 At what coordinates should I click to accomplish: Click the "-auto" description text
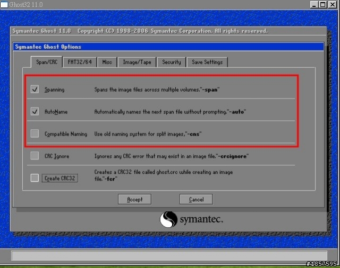pos(170,112)
